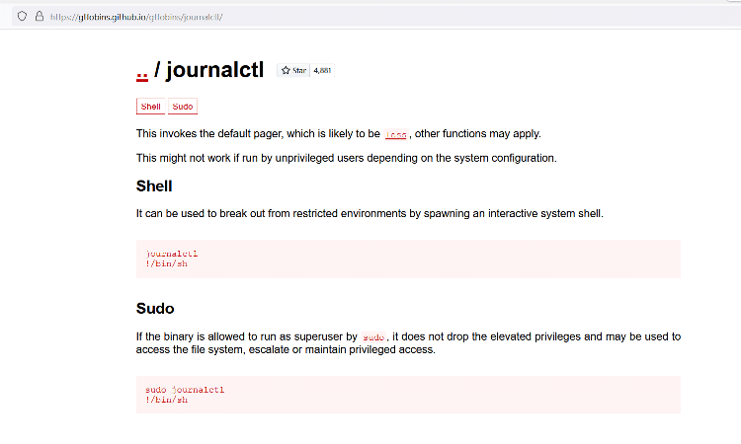Click the 'sudo journalctl' command line
This screenshot has width=741, height=444.
point(185,390)
